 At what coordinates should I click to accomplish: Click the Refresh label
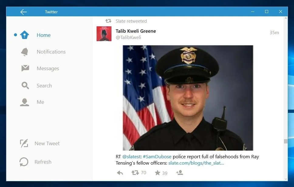tap(43, 162)
